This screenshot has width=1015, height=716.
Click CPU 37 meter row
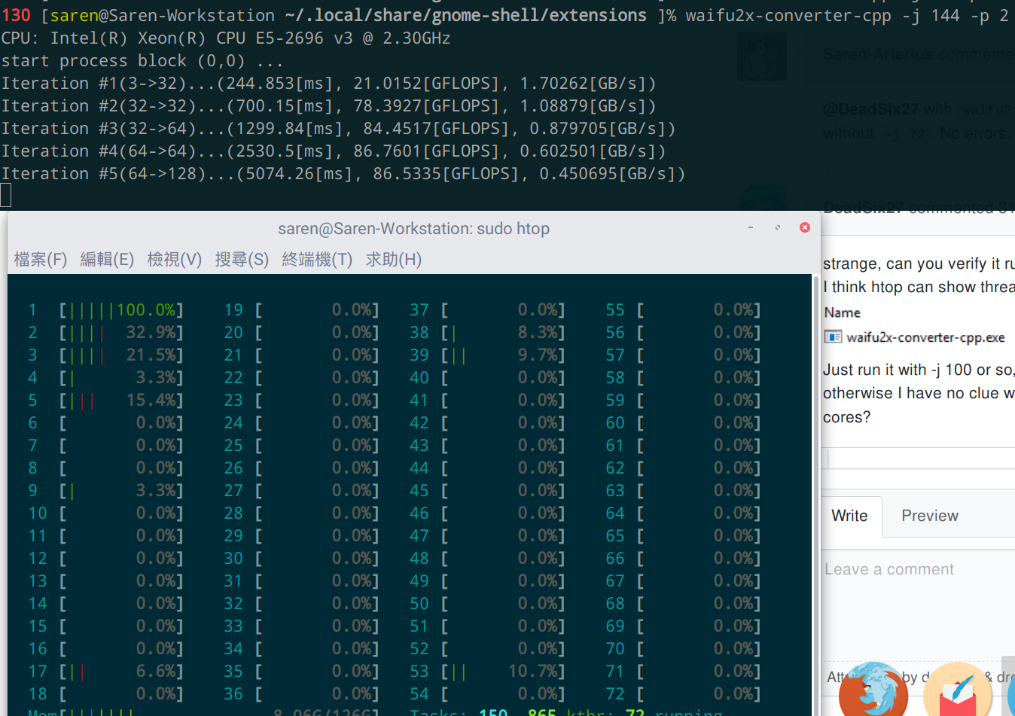(x=487, y=310)
